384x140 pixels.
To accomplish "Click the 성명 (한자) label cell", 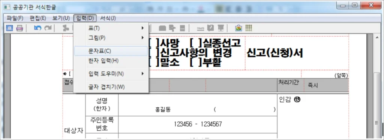I will coord(102,104).
